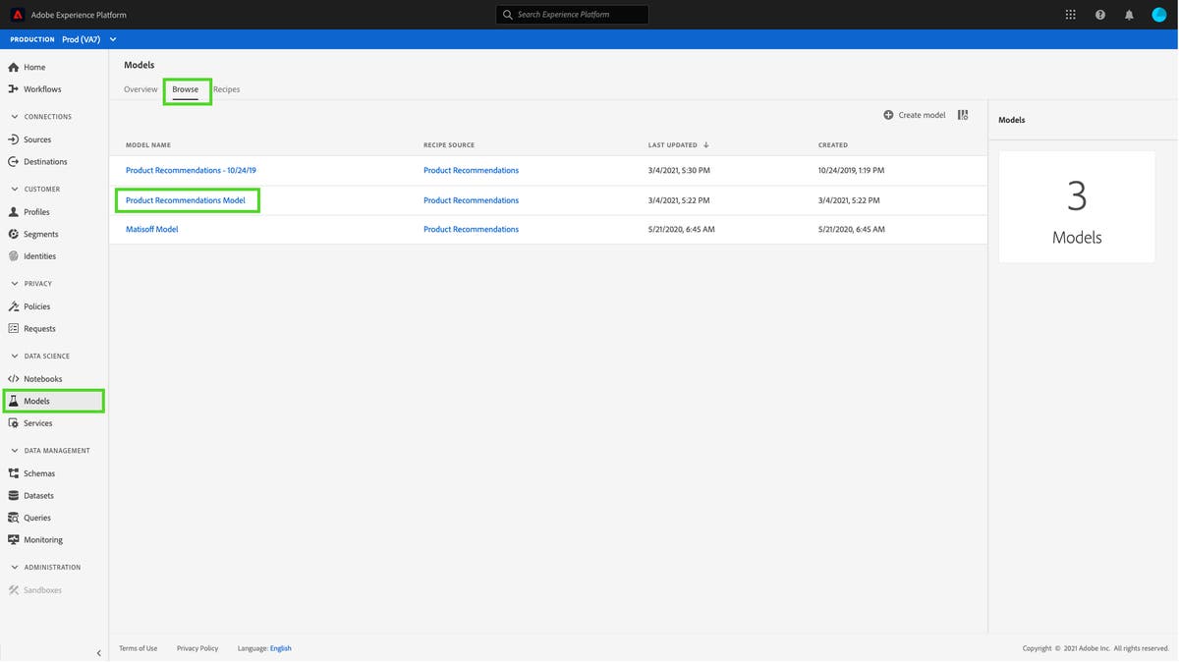
Task: Focus the Search Experience Platform field
Action: [572, 15]
